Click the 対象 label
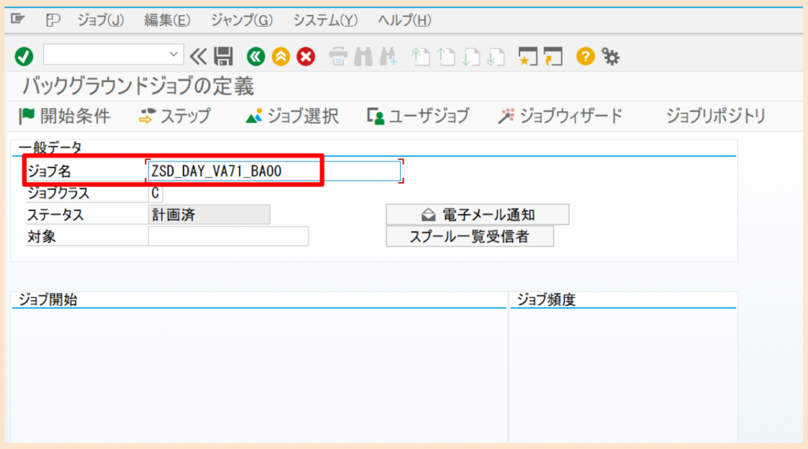Viewport: 808px width, 449px height. [x=41, y=236]
